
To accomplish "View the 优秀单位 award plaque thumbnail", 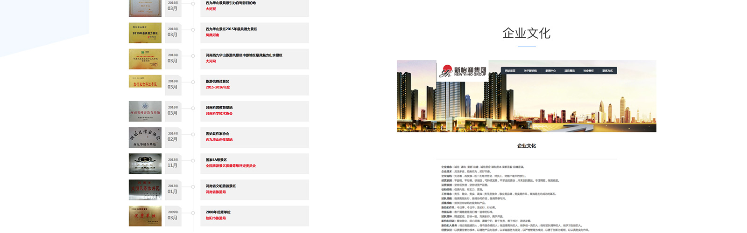I will (x=145, y=216).
